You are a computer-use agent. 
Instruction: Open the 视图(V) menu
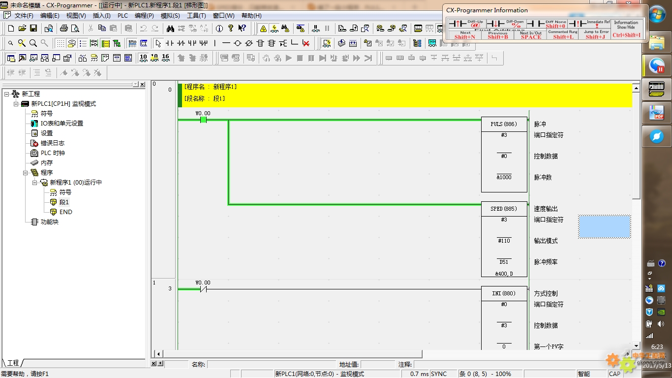click(x=76, y=15)
